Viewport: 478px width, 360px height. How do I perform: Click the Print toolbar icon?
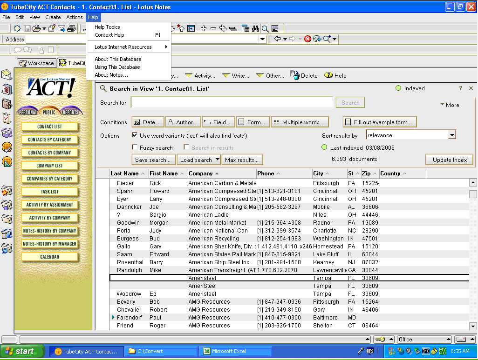tap(71, 29)
